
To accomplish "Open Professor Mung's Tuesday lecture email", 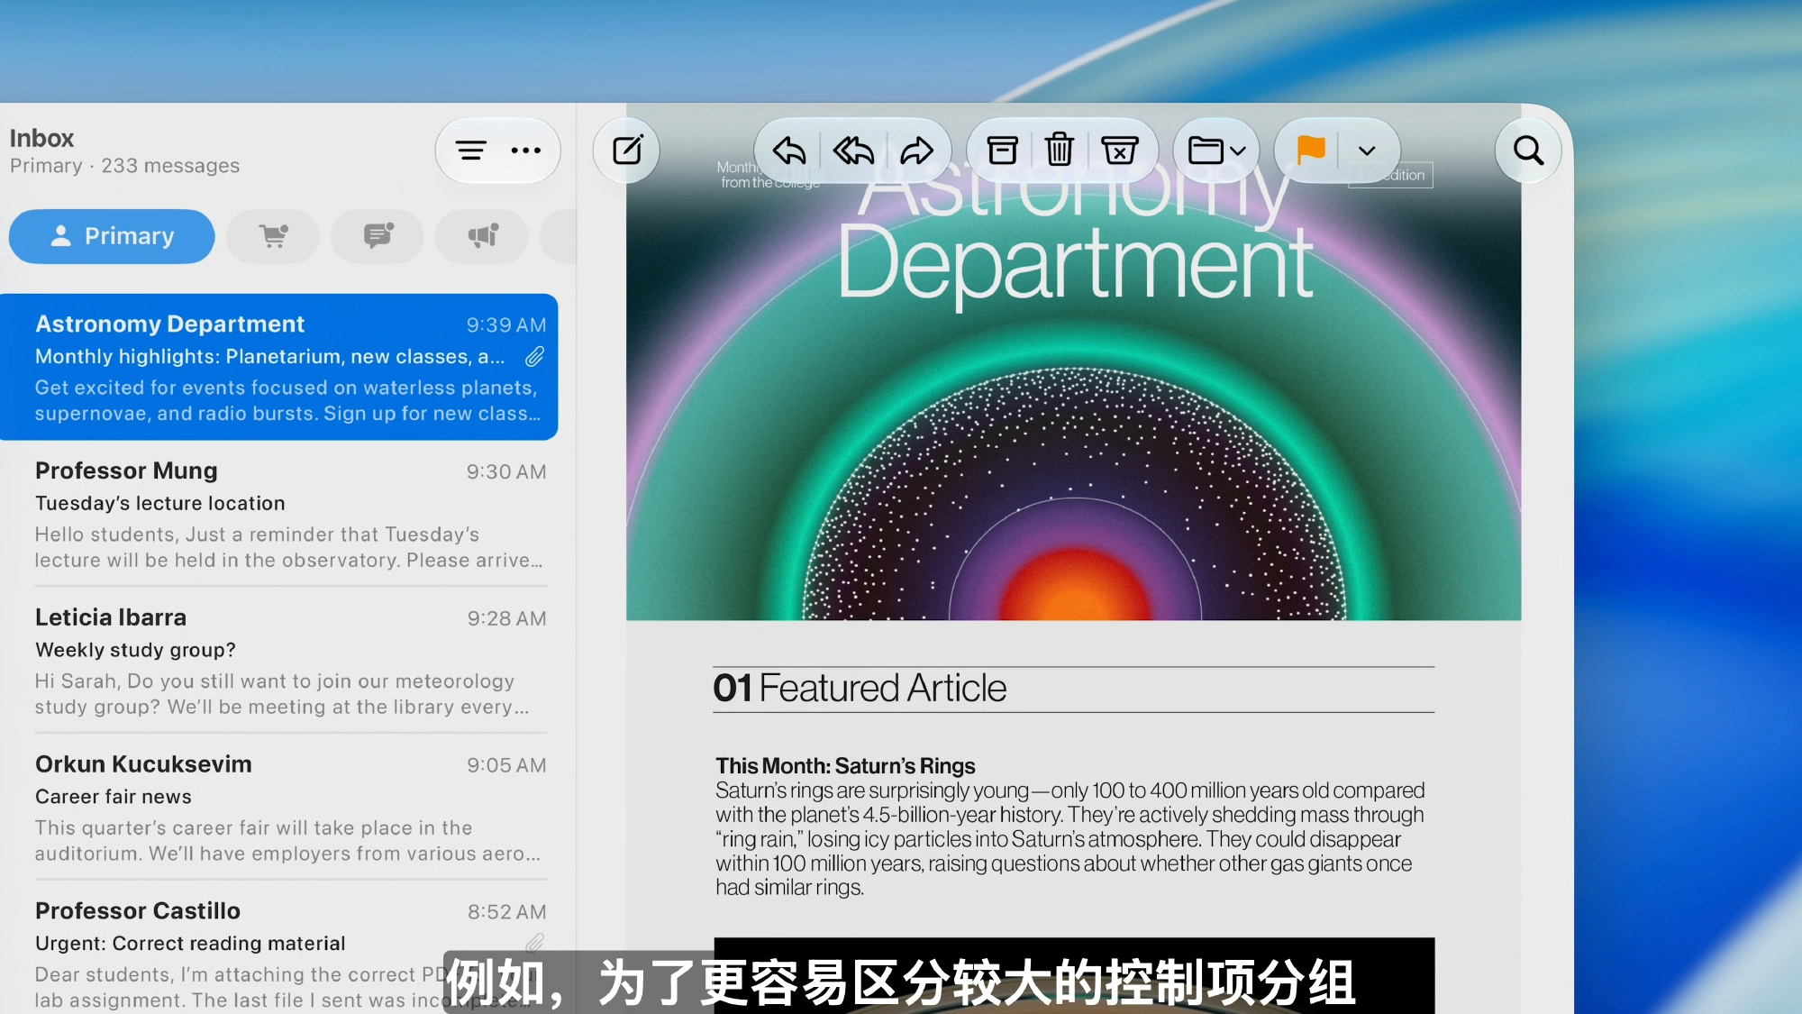I will [x=279, y=514].
